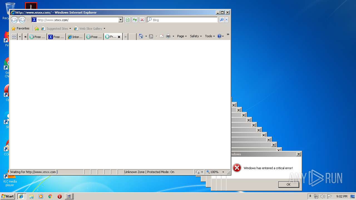Open the Safety menu
Screen dimensions: 356x200
(x=196, y=36)
